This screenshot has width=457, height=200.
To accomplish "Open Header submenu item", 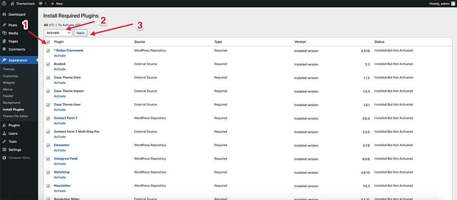I will [8, 96].
